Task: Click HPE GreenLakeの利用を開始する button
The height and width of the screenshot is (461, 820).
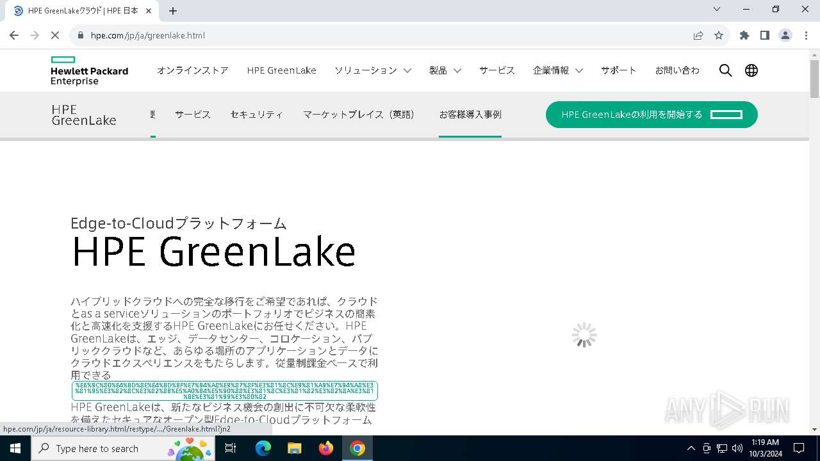Action: click(652, 115)
